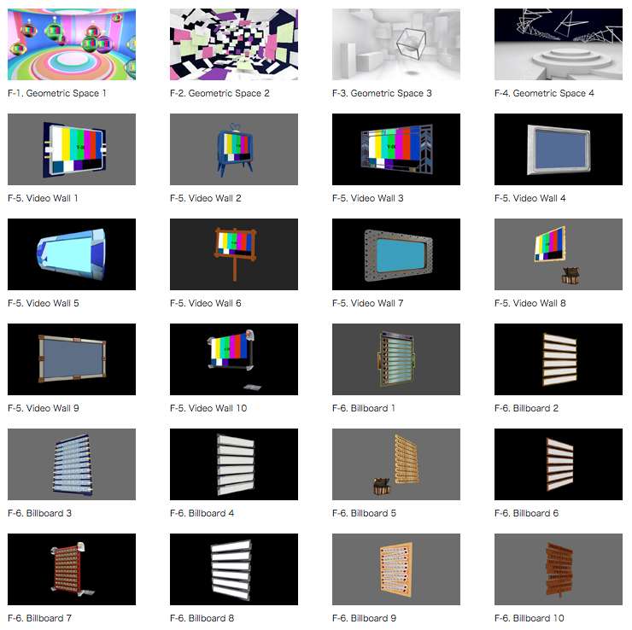Select the Video Wall 1 thumbnail
The width and height of the screenshot is (632, 630).
tap(72, 149)
